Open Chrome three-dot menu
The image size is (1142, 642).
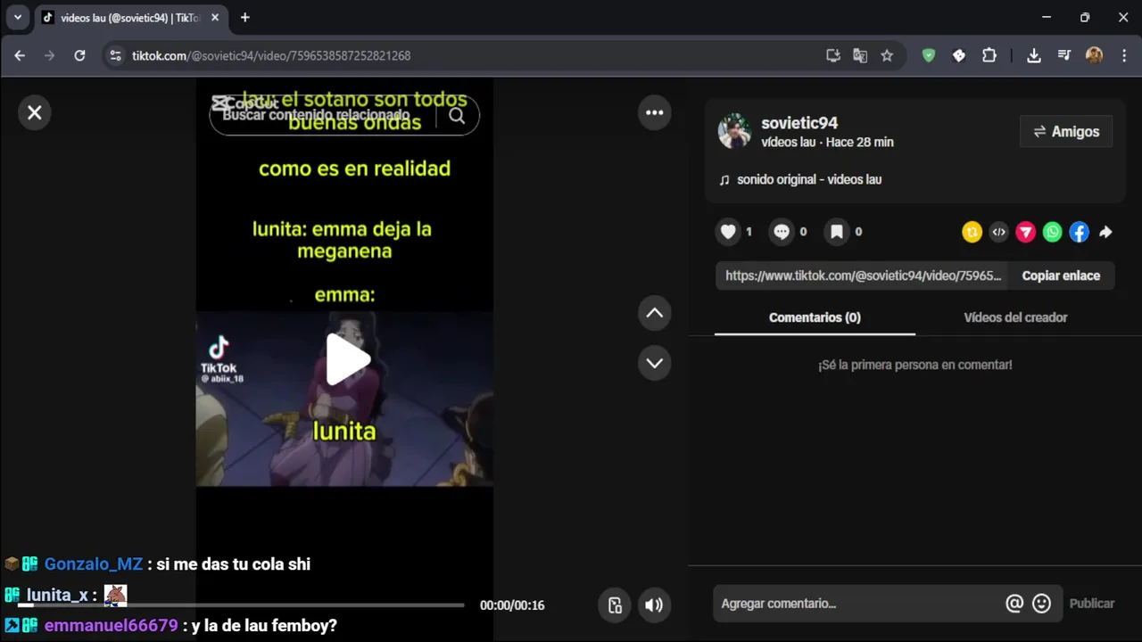click(x=1123, y=55)
